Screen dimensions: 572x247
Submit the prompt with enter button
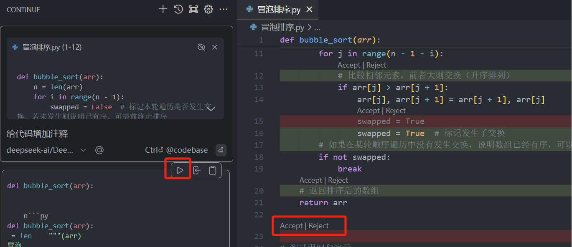pyautogui.click(x=221, y=150)
